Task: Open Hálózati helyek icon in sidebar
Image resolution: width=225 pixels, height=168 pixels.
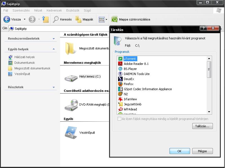Action: tap(10, 57)
